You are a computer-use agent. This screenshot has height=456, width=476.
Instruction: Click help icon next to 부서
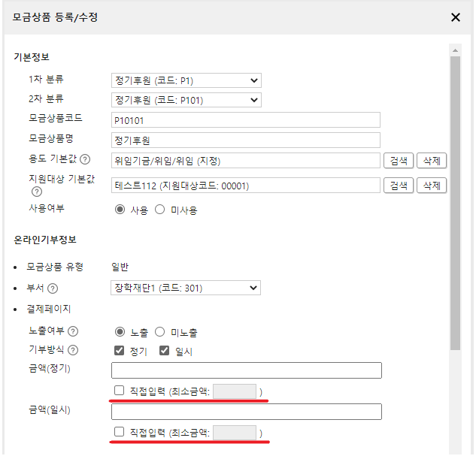53,288
